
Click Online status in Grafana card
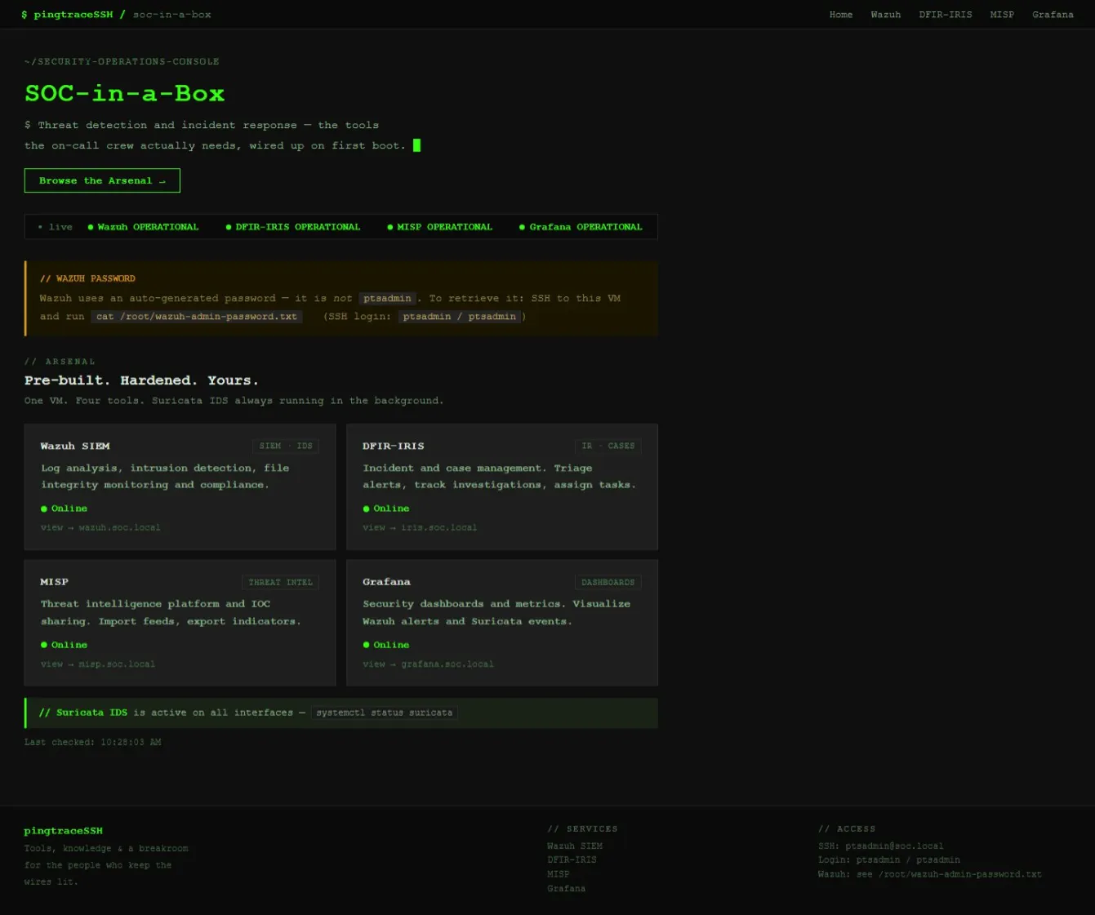click(386, 645)
